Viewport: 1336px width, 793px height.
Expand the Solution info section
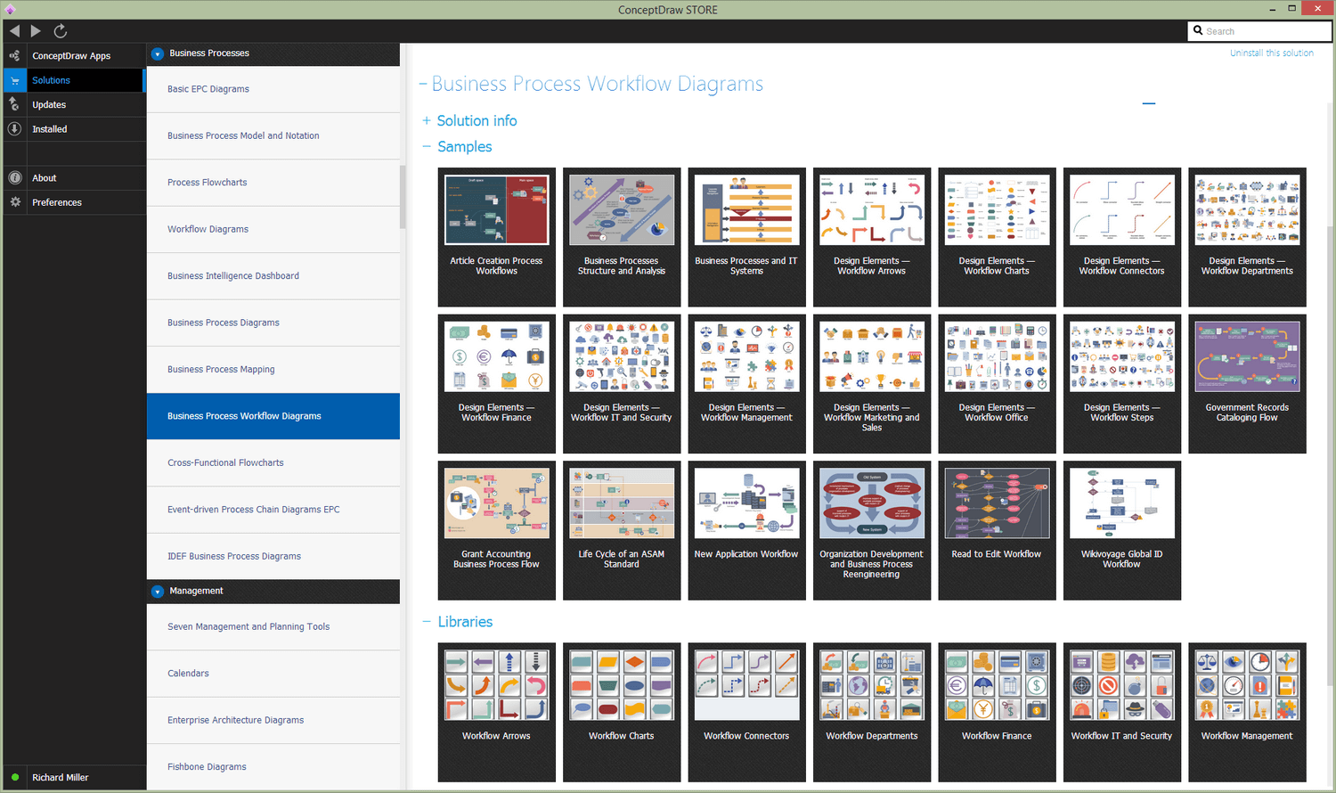point(427,120)
